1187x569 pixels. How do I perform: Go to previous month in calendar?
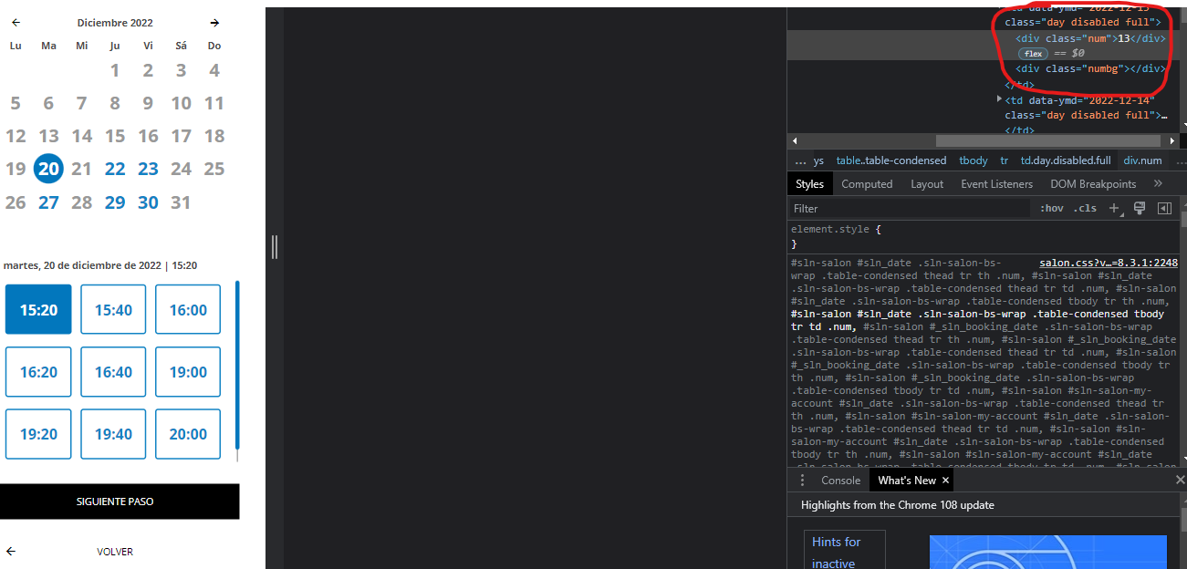point(16,22)
